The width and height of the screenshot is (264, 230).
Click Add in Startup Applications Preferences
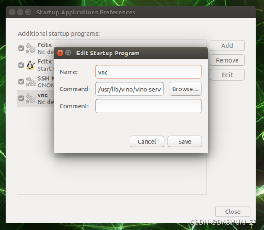pos(227,45)
